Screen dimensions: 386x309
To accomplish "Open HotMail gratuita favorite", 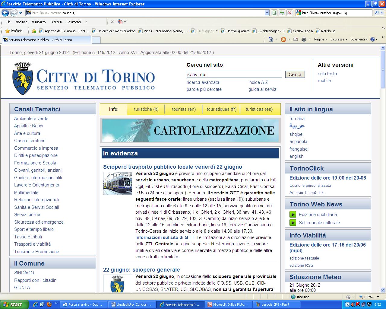I will pos(235,31).
